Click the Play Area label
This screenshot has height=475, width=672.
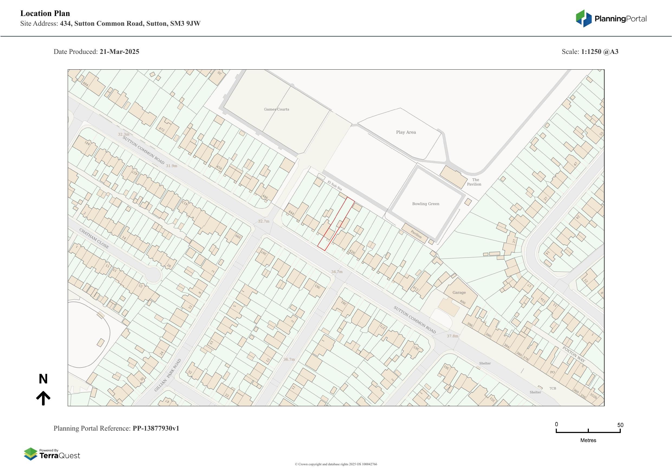pyautogui.click(x=406, y=132)
